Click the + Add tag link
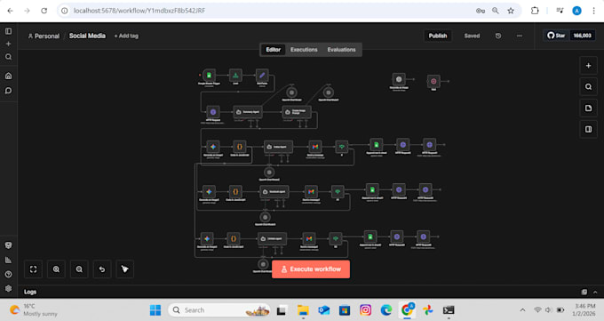 (126, 36)
